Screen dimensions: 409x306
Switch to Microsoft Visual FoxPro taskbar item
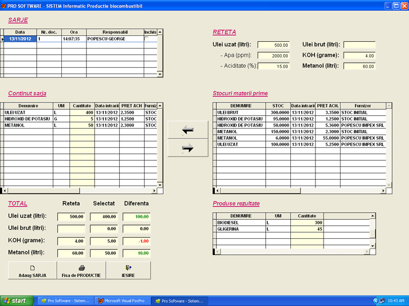click(122, 301)
